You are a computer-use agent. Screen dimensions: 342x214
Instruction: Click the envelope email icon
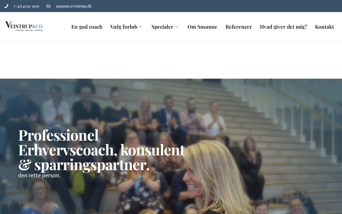coord(48,6)
